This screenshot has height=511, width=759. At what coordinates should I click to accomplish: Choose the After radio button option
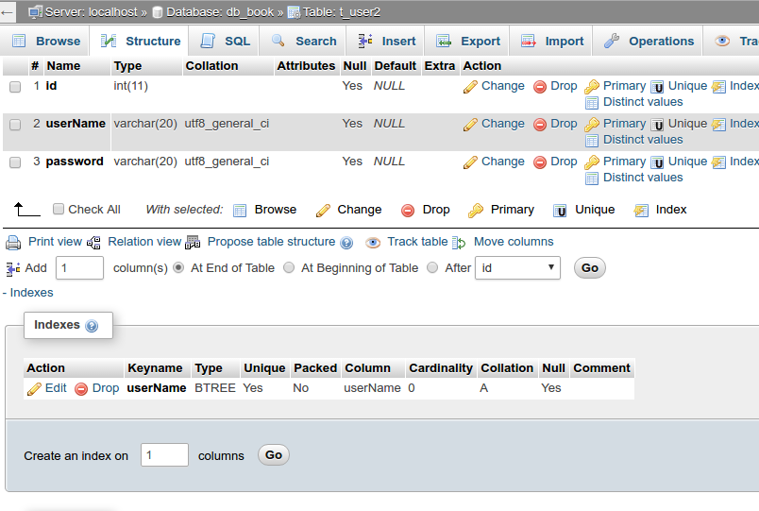point(432,268)
